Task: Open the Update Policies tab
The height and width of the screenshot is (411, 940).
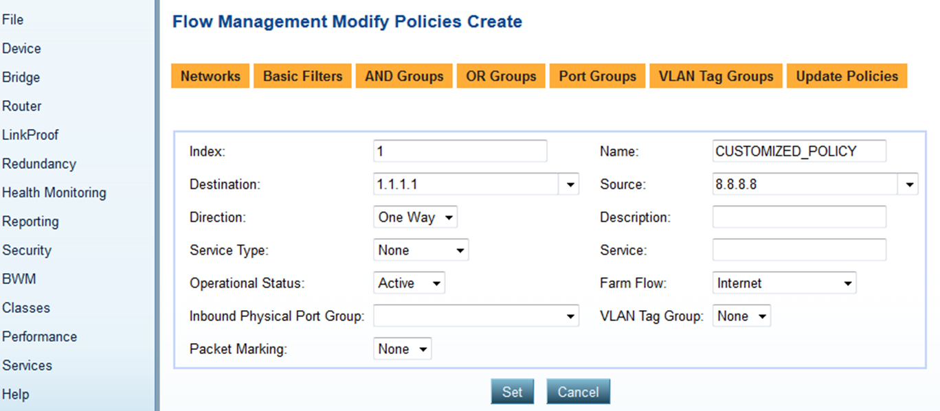Action: pyautogui.click(x=847, y=76)
